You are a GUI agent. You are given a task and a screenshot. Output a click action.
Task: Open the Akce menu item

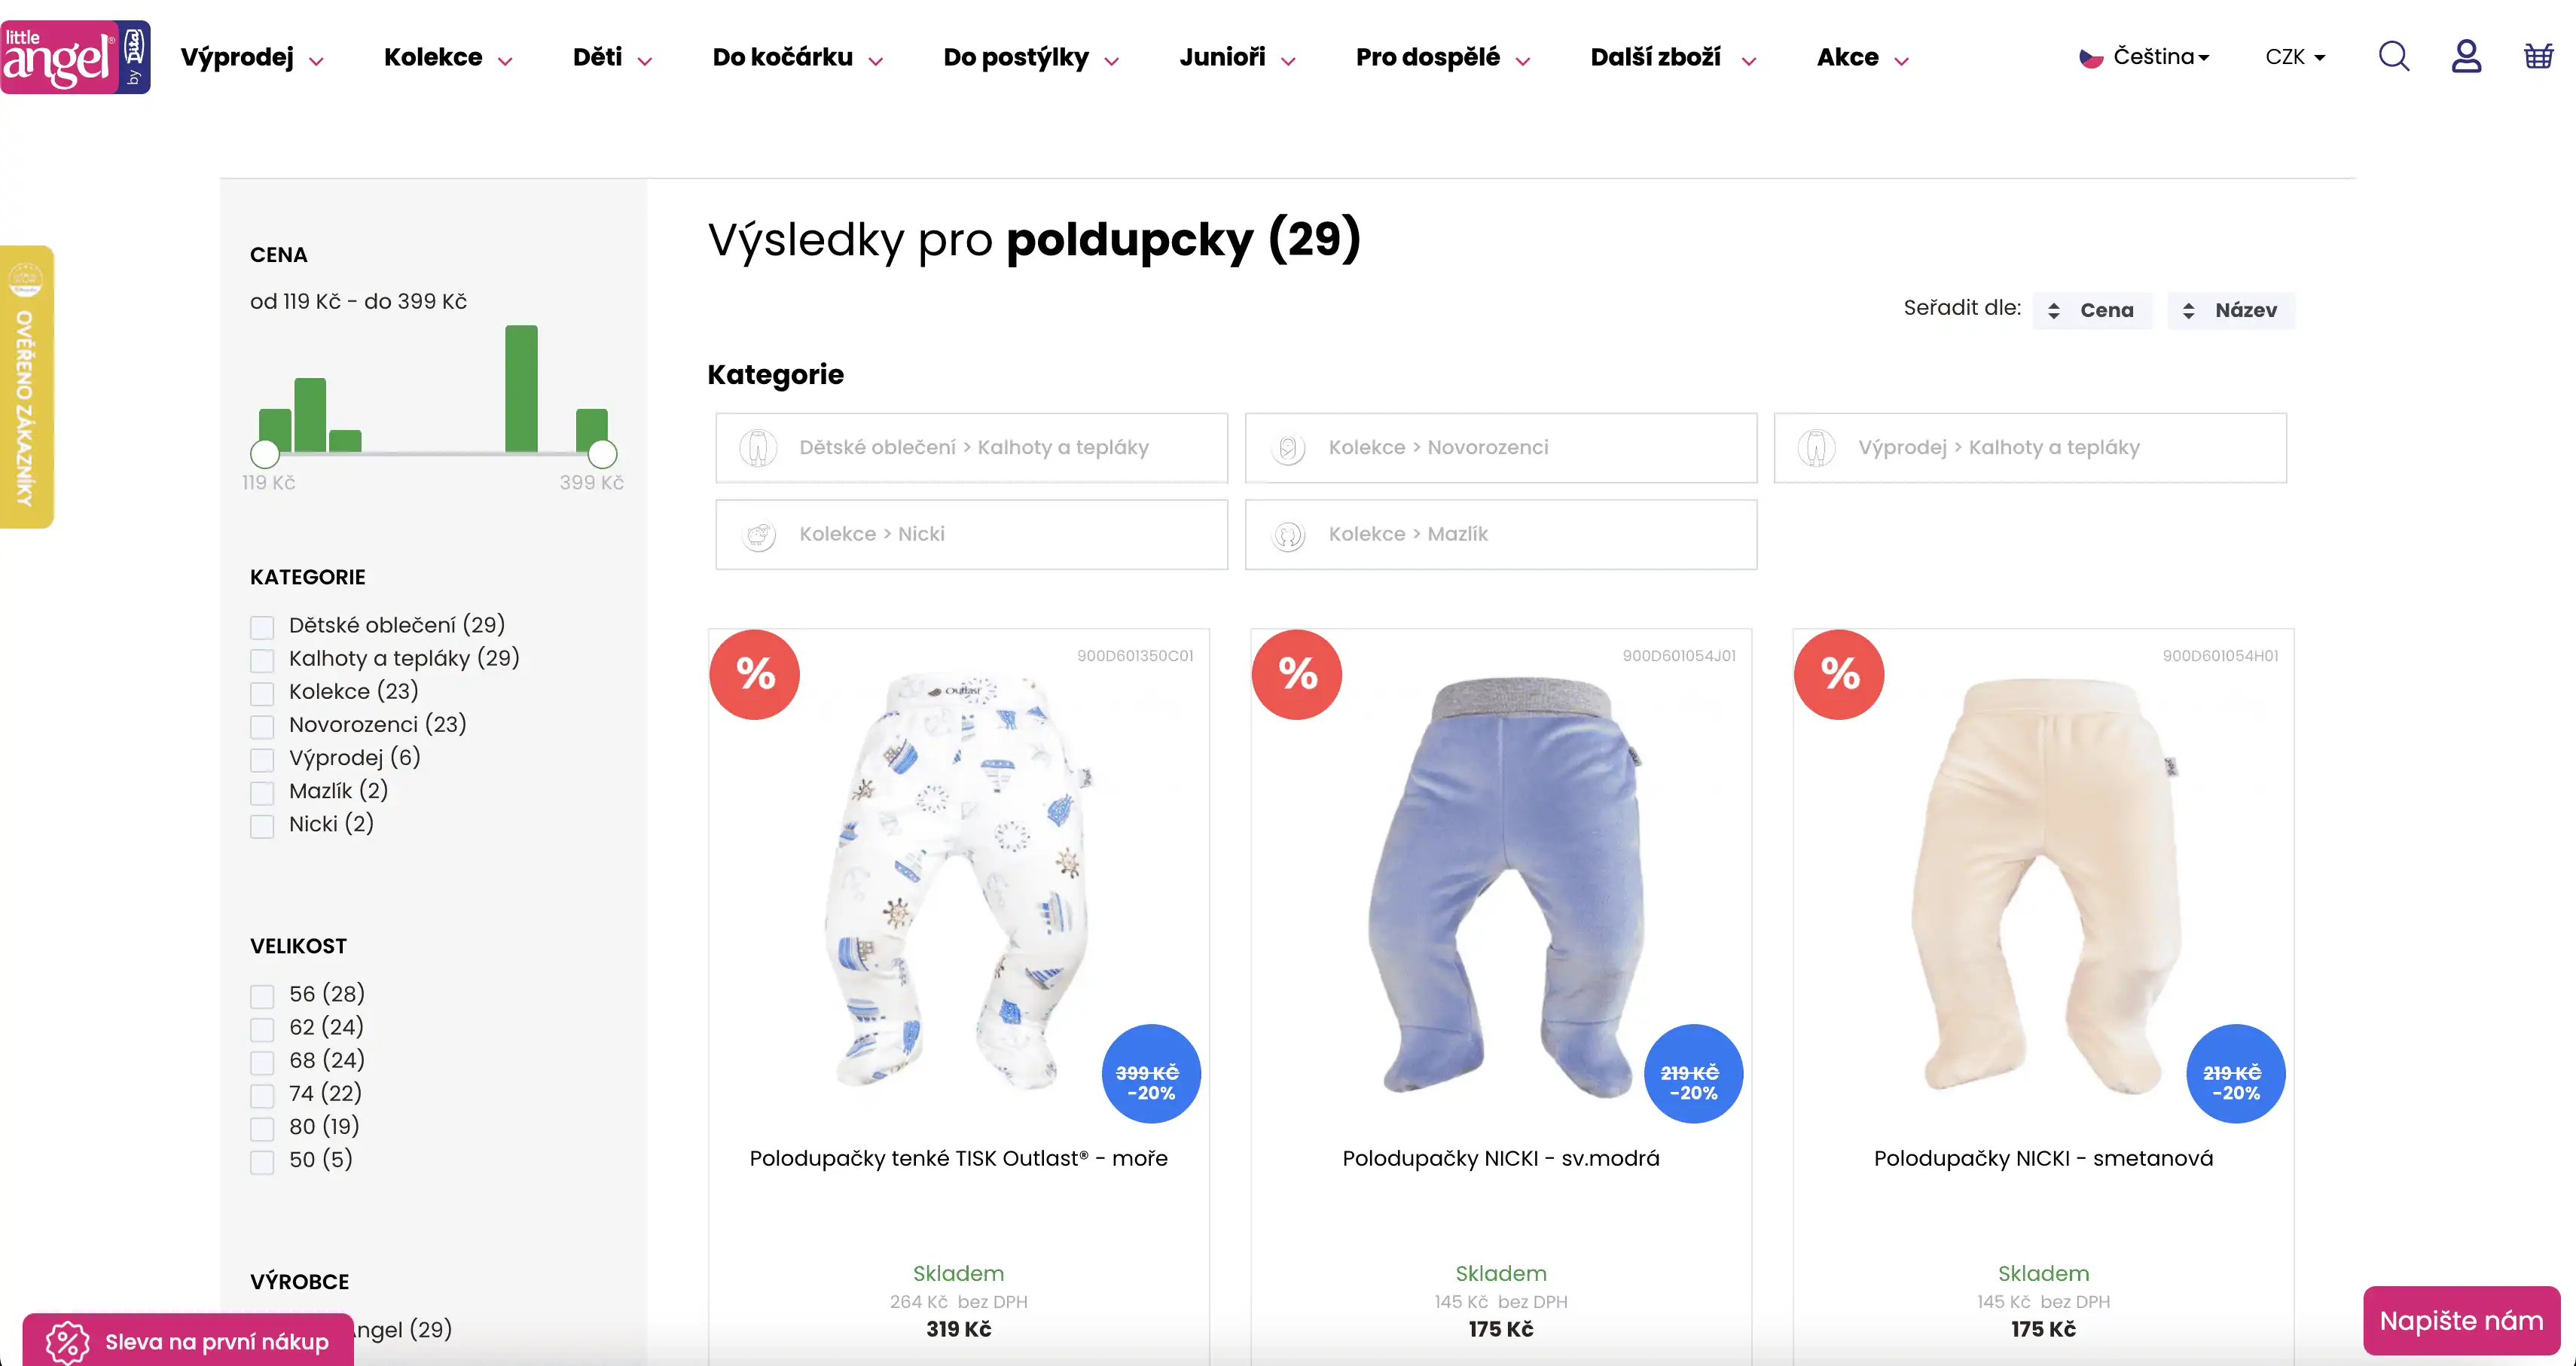1847,57
